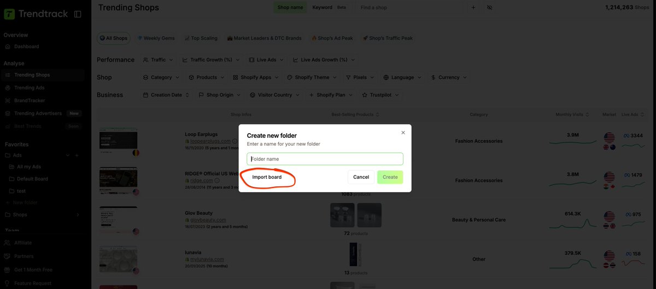
Task: Select the All Shops filter tab
Action: 113,38
